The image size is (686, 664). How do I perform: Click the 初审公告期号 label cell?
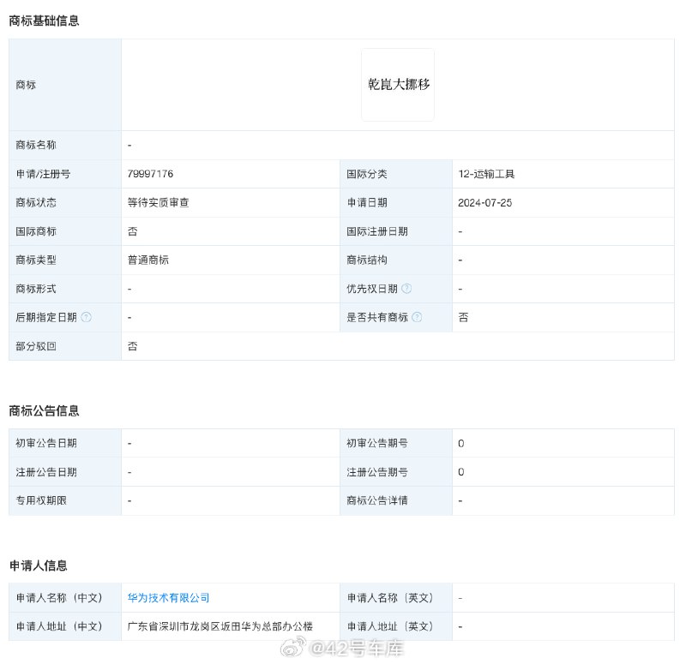click(x=396, y=443)
